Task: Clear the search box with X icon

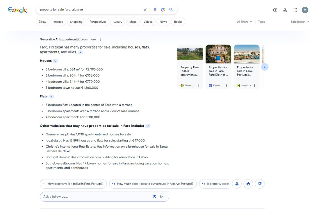Action: pos(145,10)
